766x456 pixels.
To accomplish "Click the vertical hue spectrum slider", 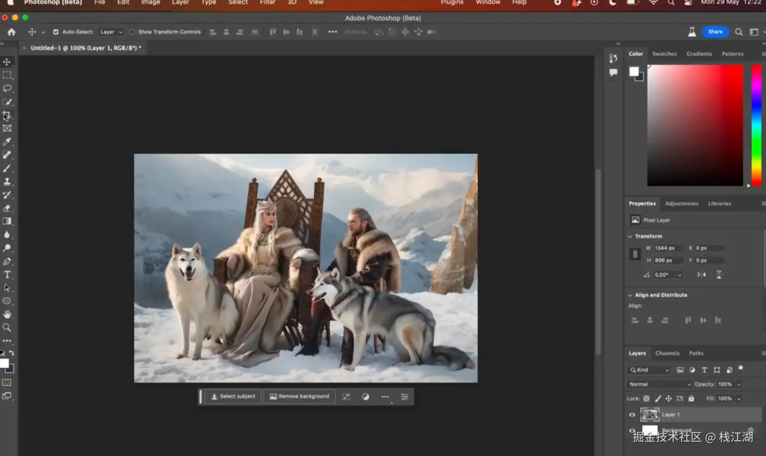I will [x=756, y=125].
